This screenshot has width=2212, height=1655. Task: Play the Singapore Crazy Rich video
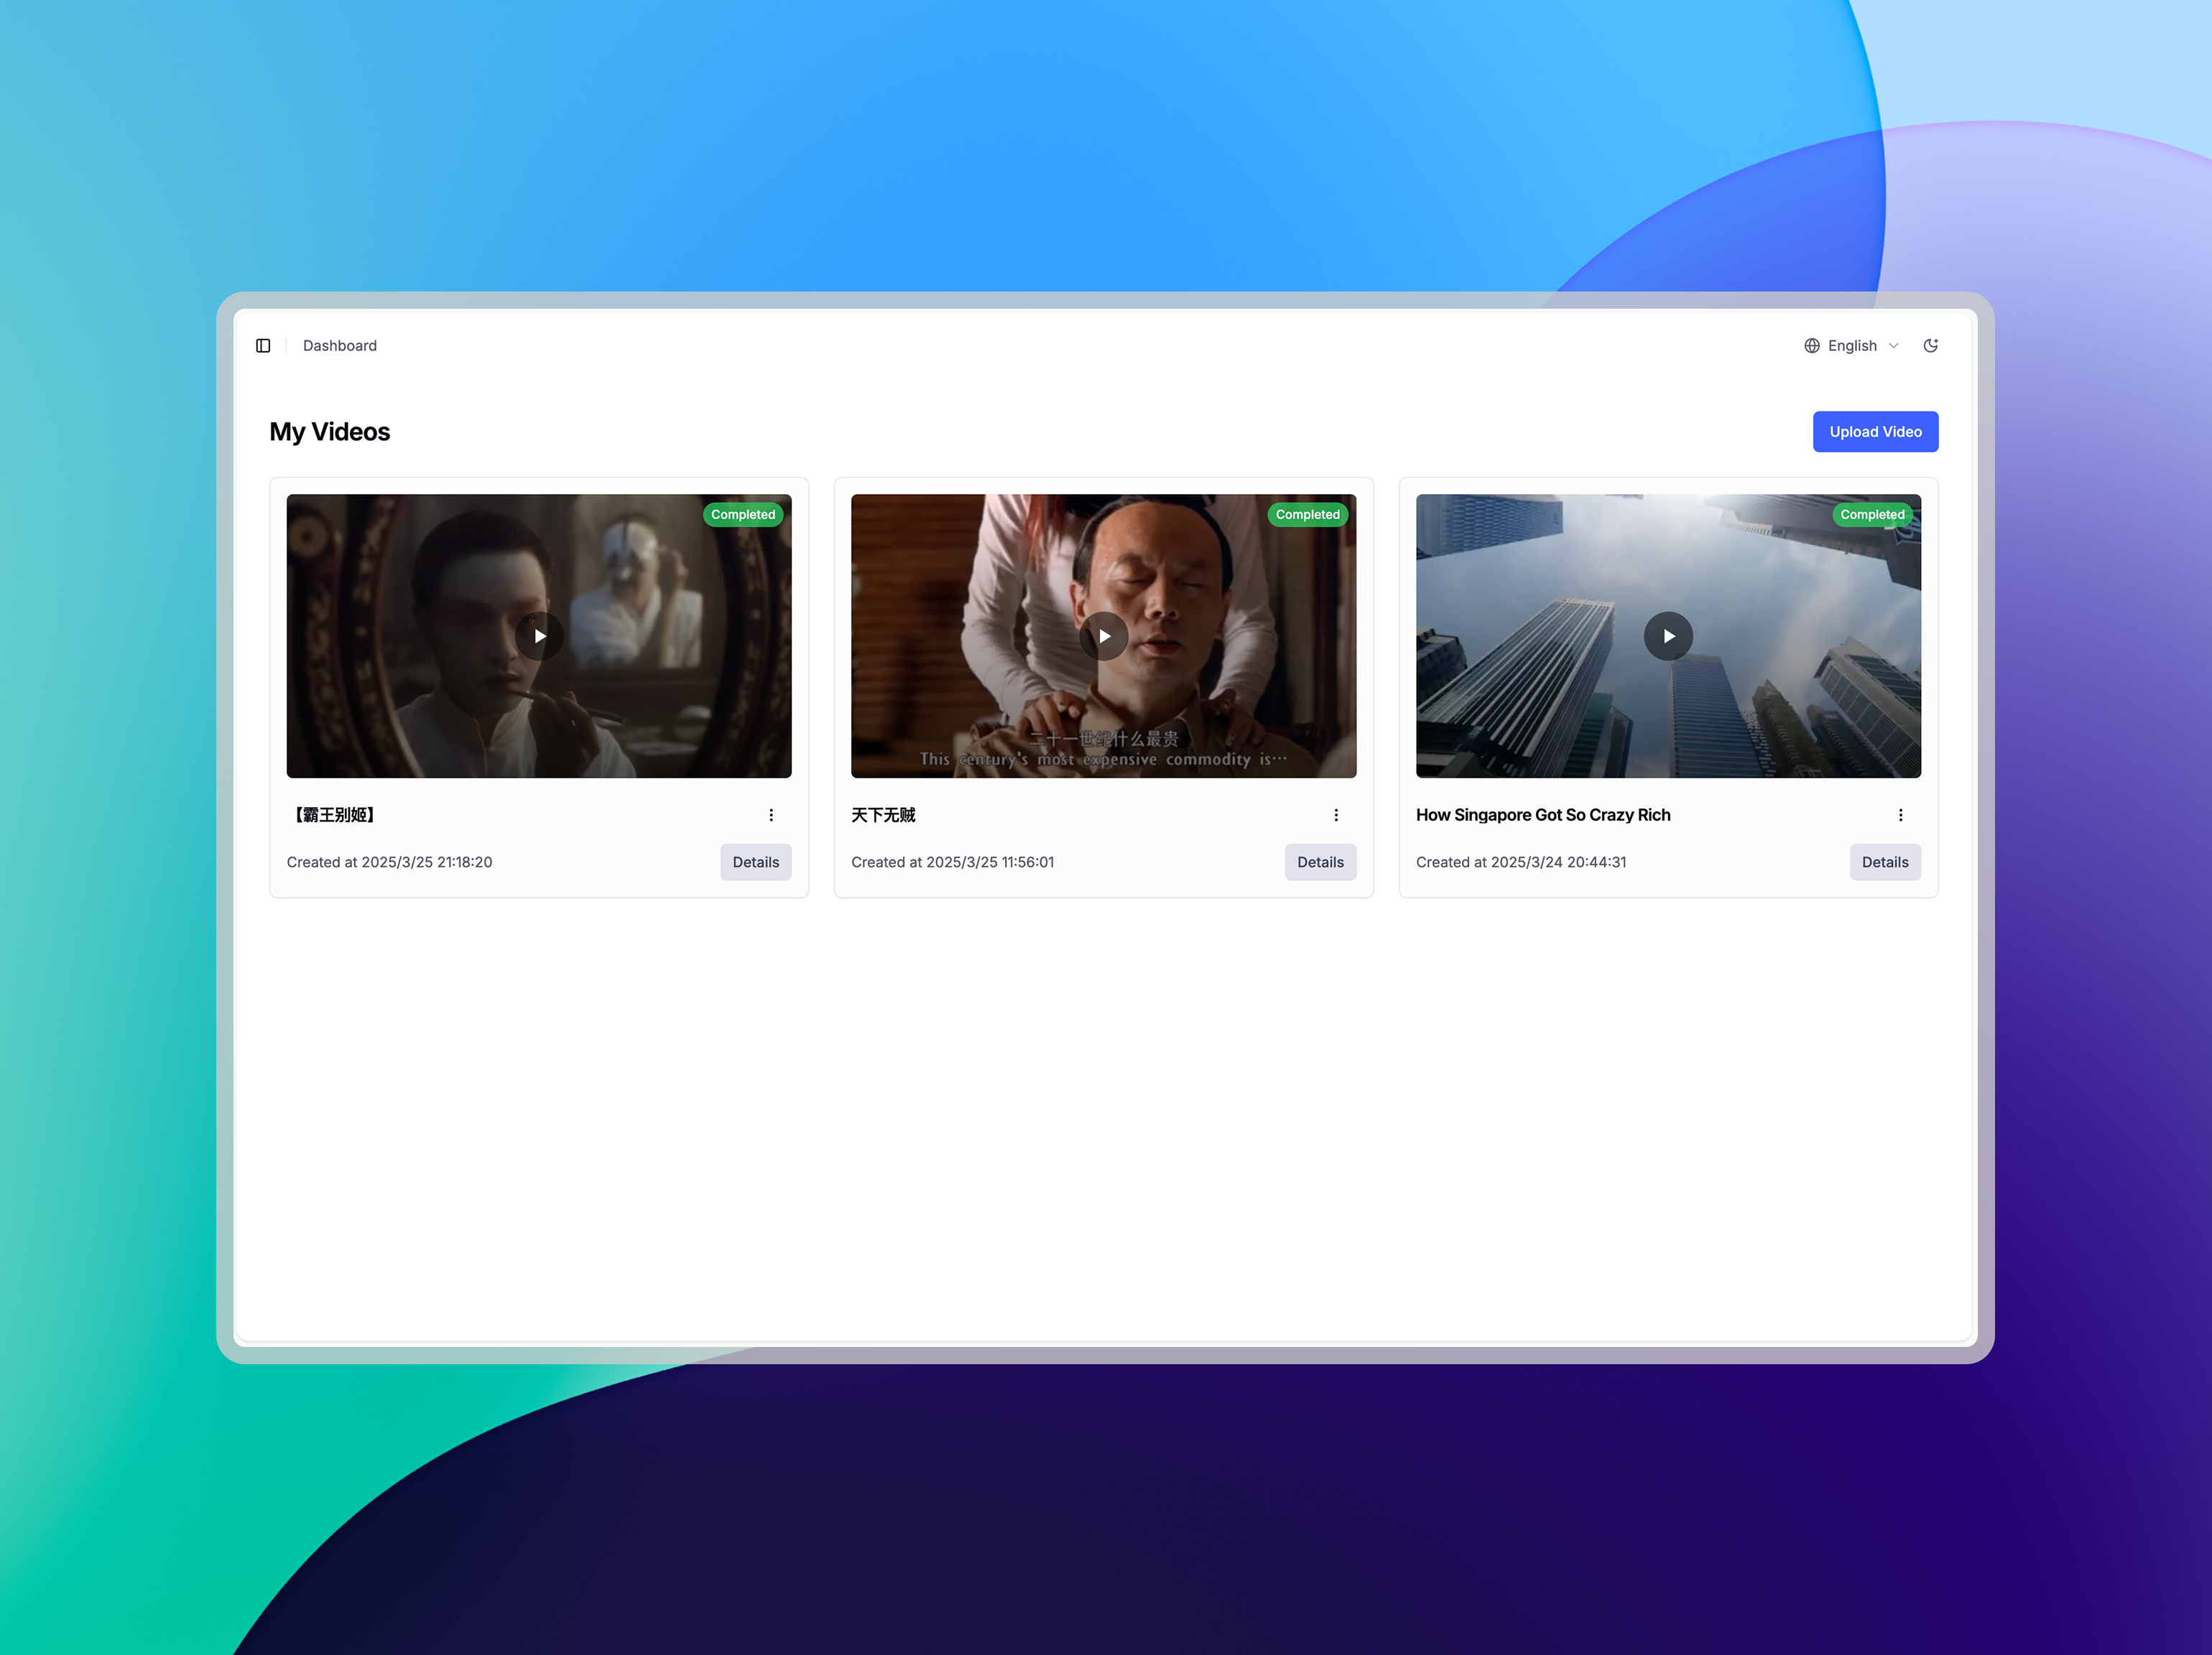[1667, 637]
